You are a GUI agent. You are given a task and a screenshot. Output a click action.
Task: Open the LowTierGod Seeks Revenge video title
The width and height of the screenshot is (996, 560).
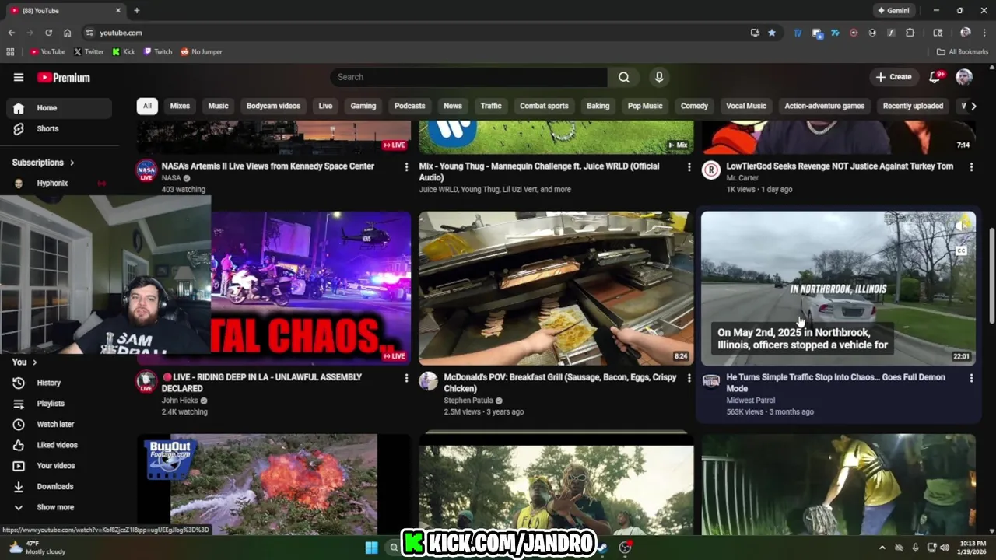(x=840, y=166)
